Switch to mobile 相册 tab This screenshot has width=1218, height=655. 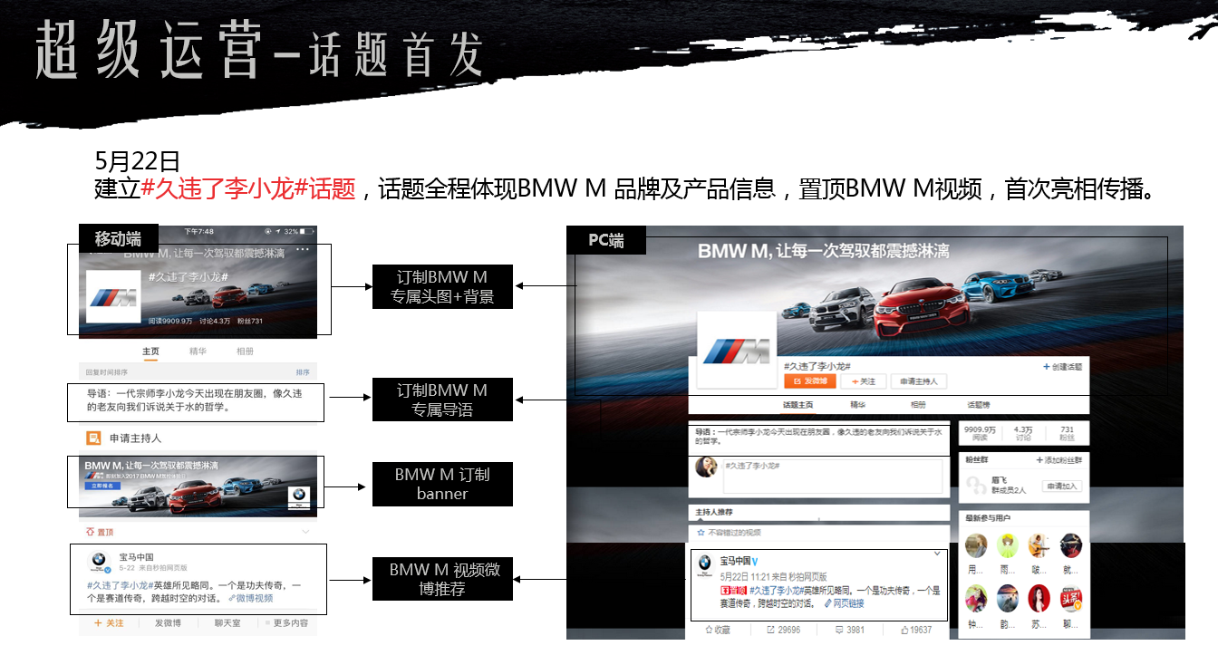[245, 352]
